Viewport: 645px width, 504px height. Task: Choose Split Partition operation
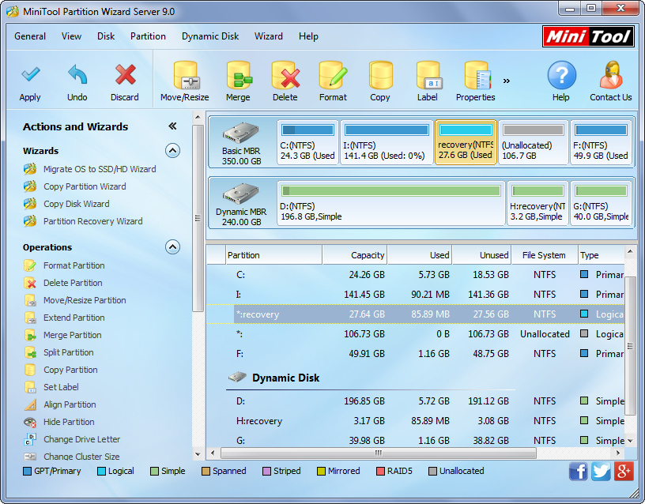[x=58, y=352]
